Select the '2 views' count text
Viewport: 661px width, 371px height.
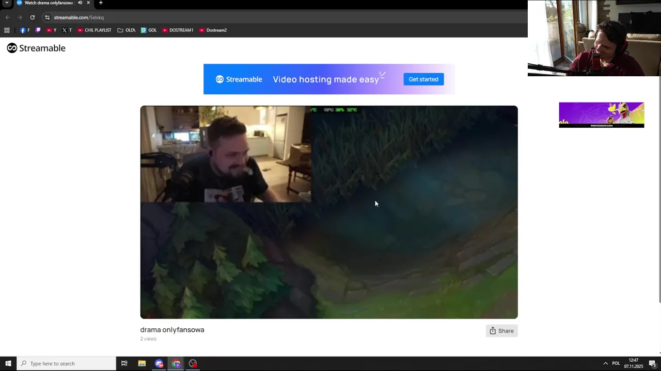148,339
